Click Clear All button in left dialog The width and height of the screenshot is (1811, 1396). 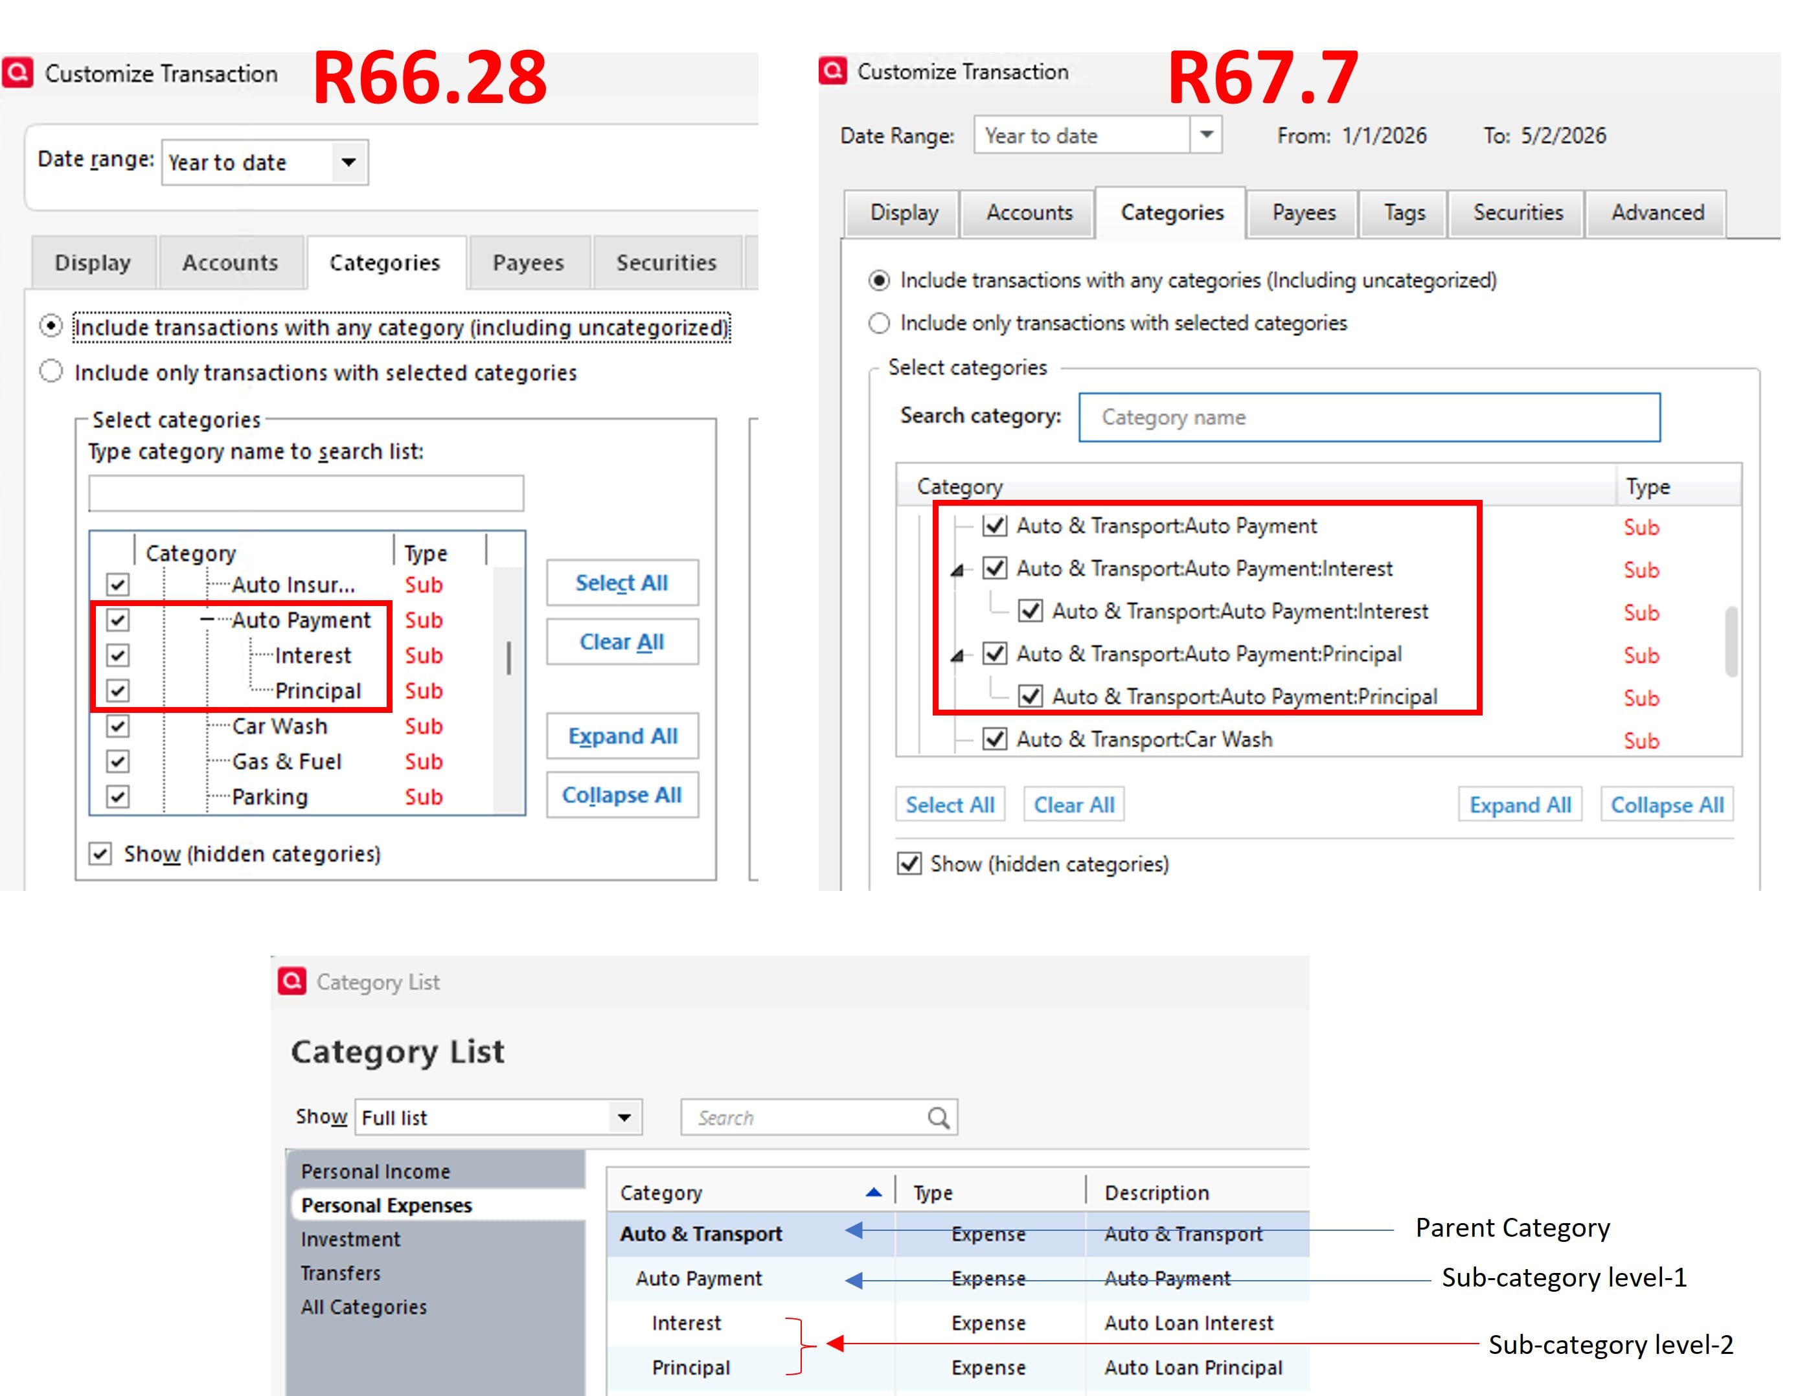pos(622,642)
